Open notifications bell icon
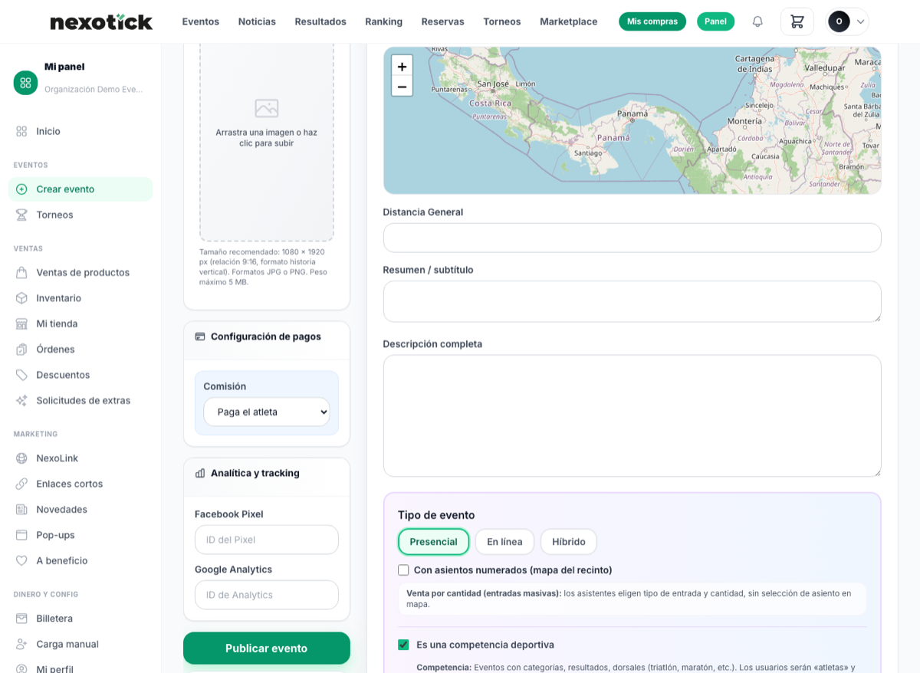920x673 pixels. pyautogui.click(x=757, y=21)
